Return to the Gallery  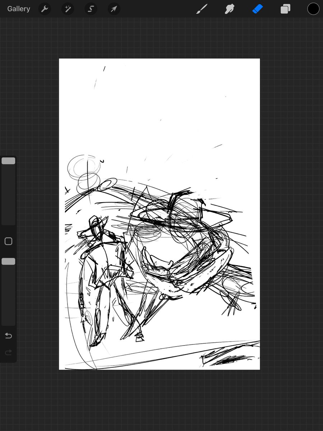(x=19, y=9)
